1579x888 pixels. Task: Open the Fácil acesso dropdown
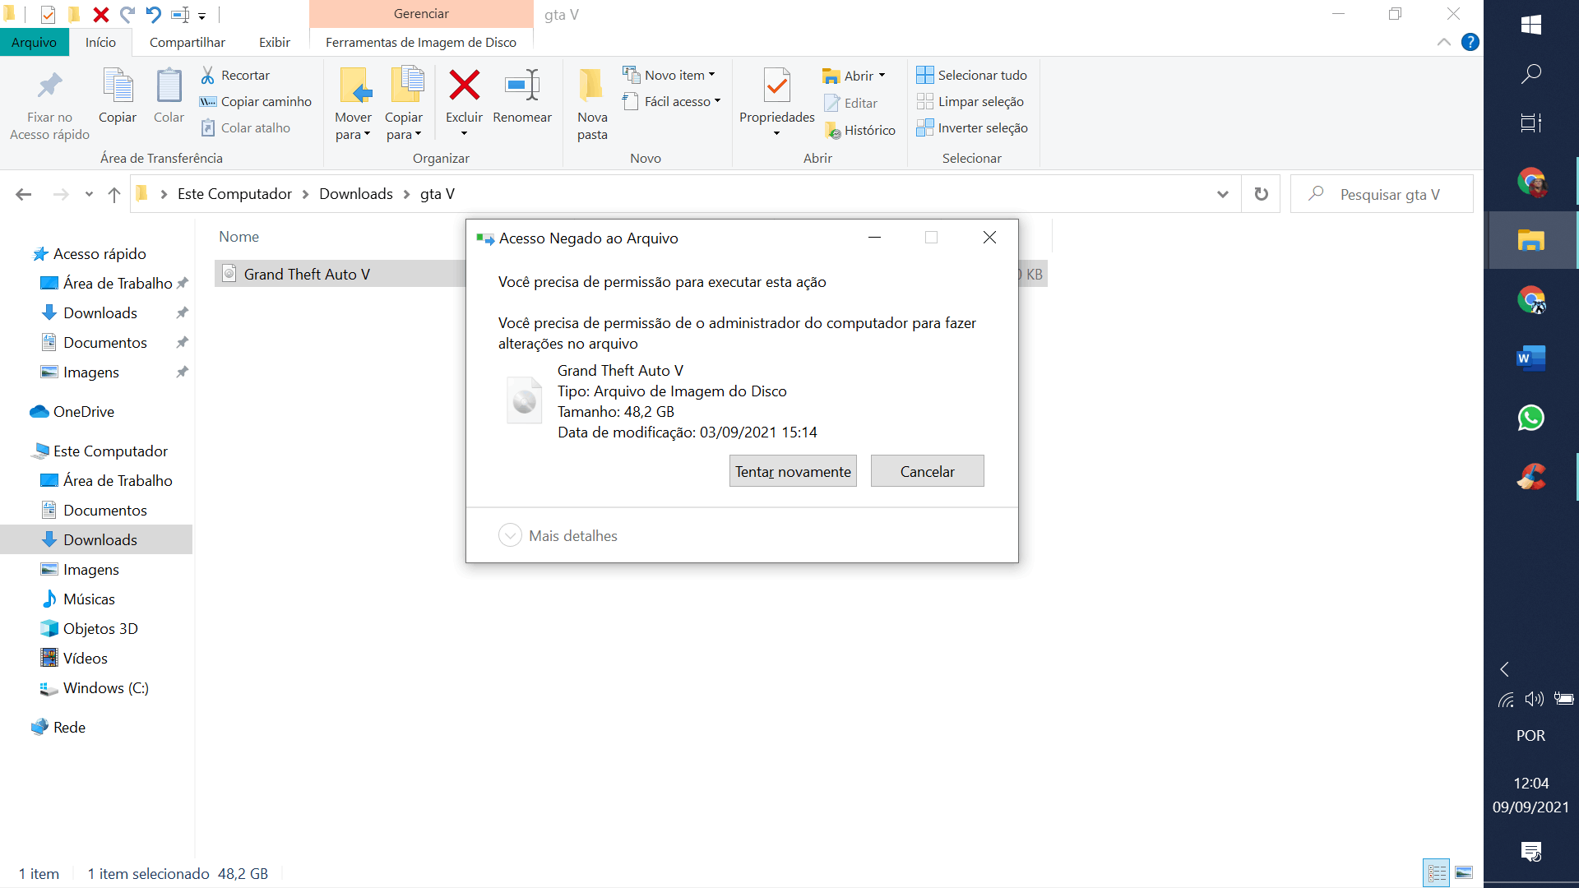pos(671,101)
